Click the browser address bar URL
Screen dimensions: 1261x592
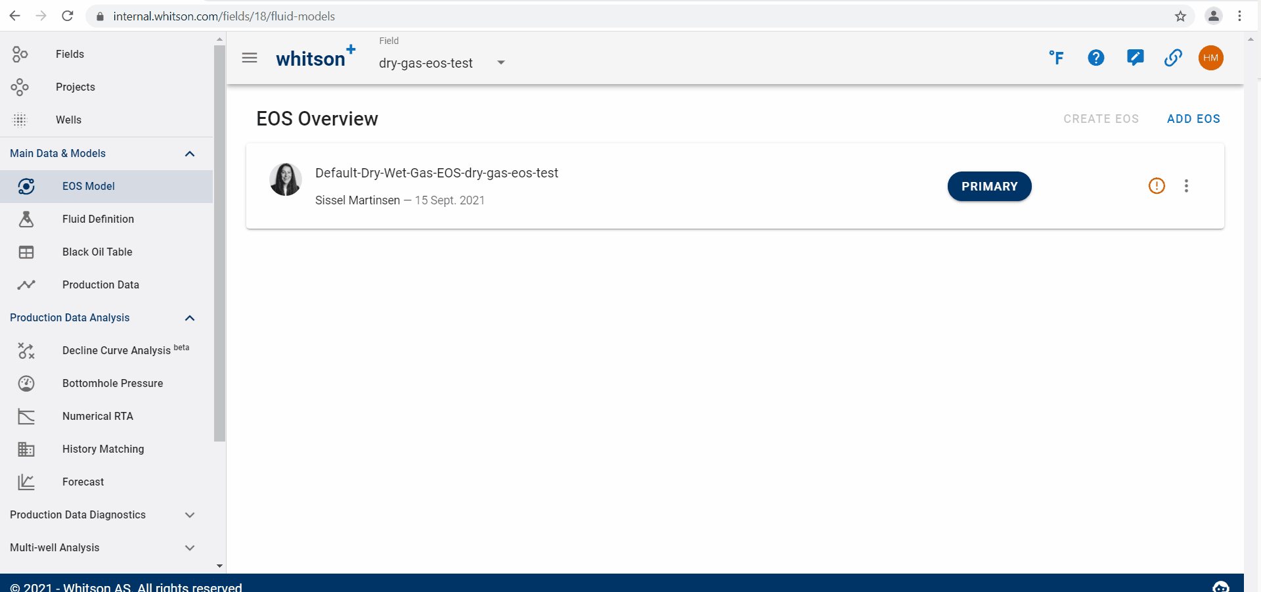click(x=224, y=16)
